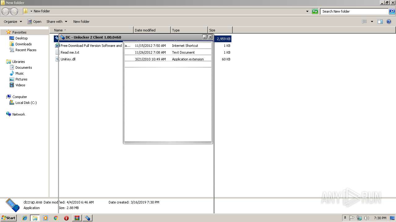Click in Search New folder field
The image size is (396, 222).
point(355,11)
